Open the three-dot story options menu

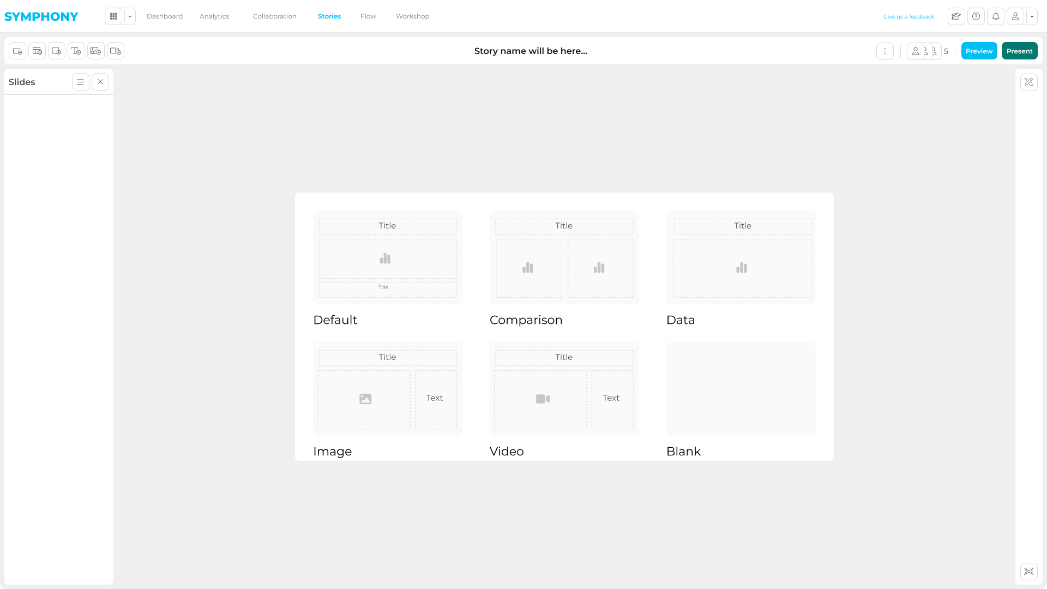click(885, 51)
